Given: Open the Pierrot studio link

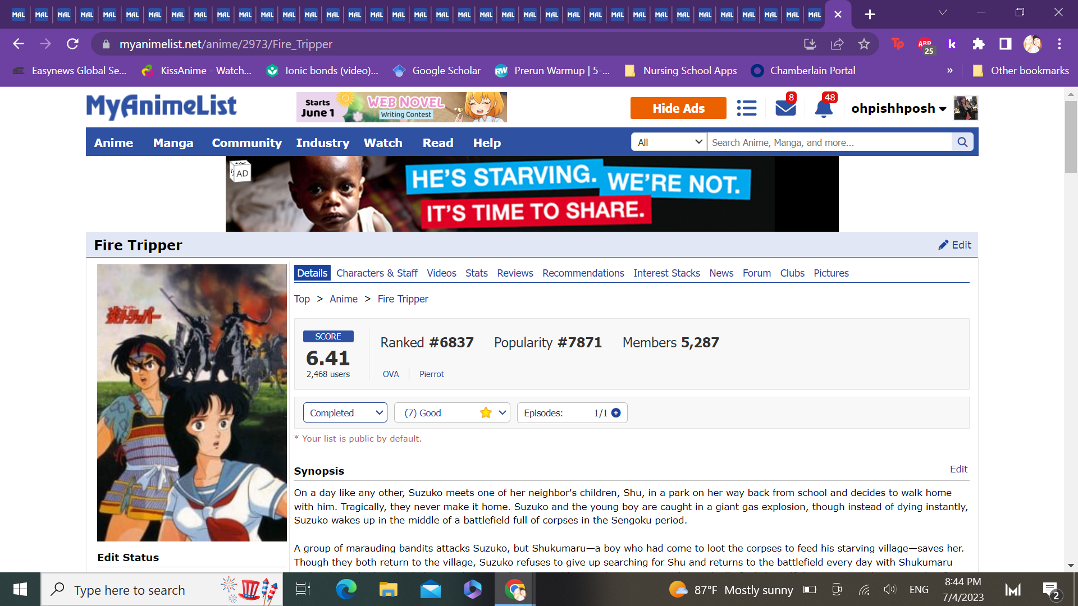Looking at the screenshot, I should coord(431,374).
